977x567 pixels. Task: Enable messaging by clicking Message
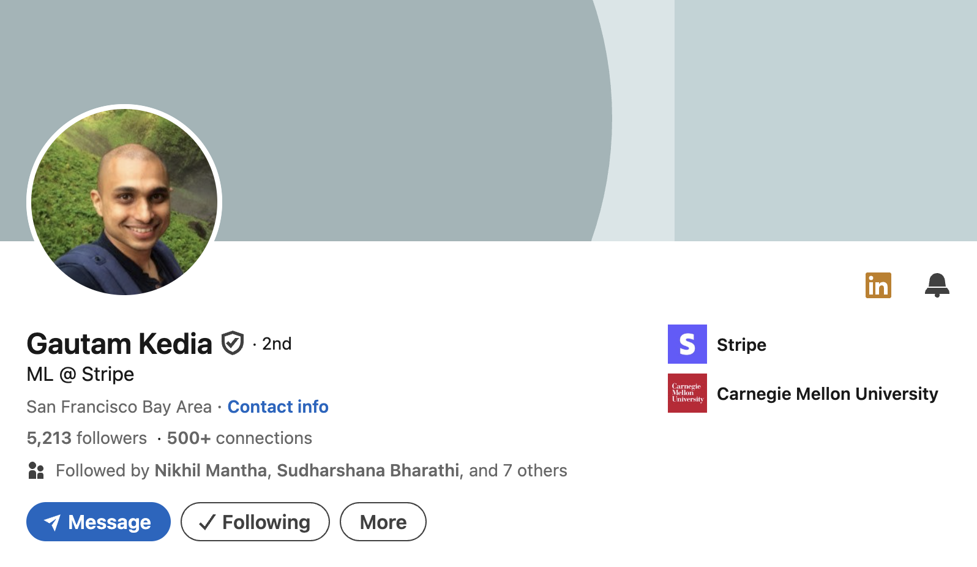98,522
